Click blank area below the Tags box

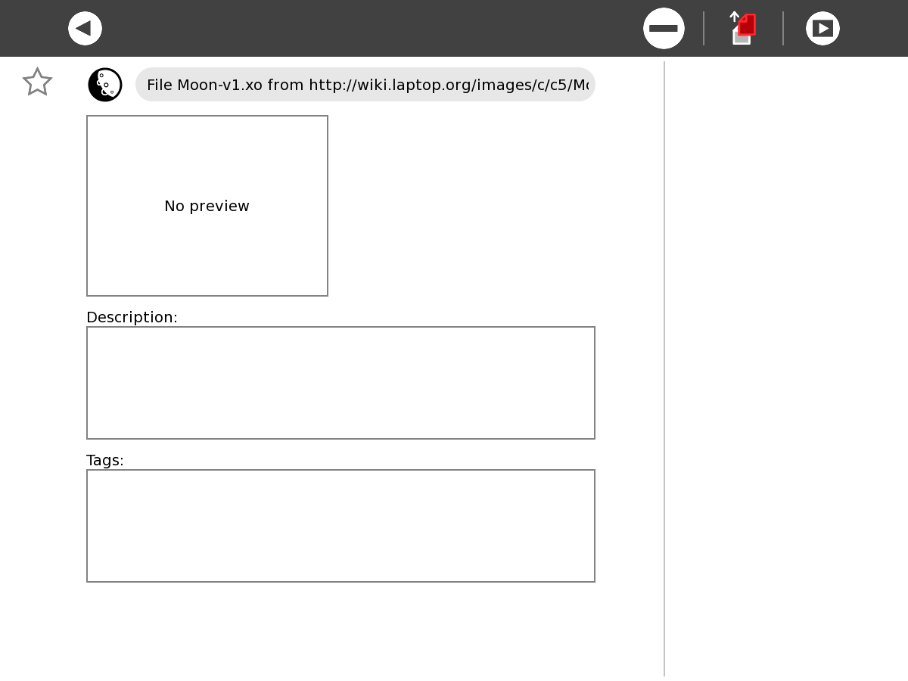340,628
